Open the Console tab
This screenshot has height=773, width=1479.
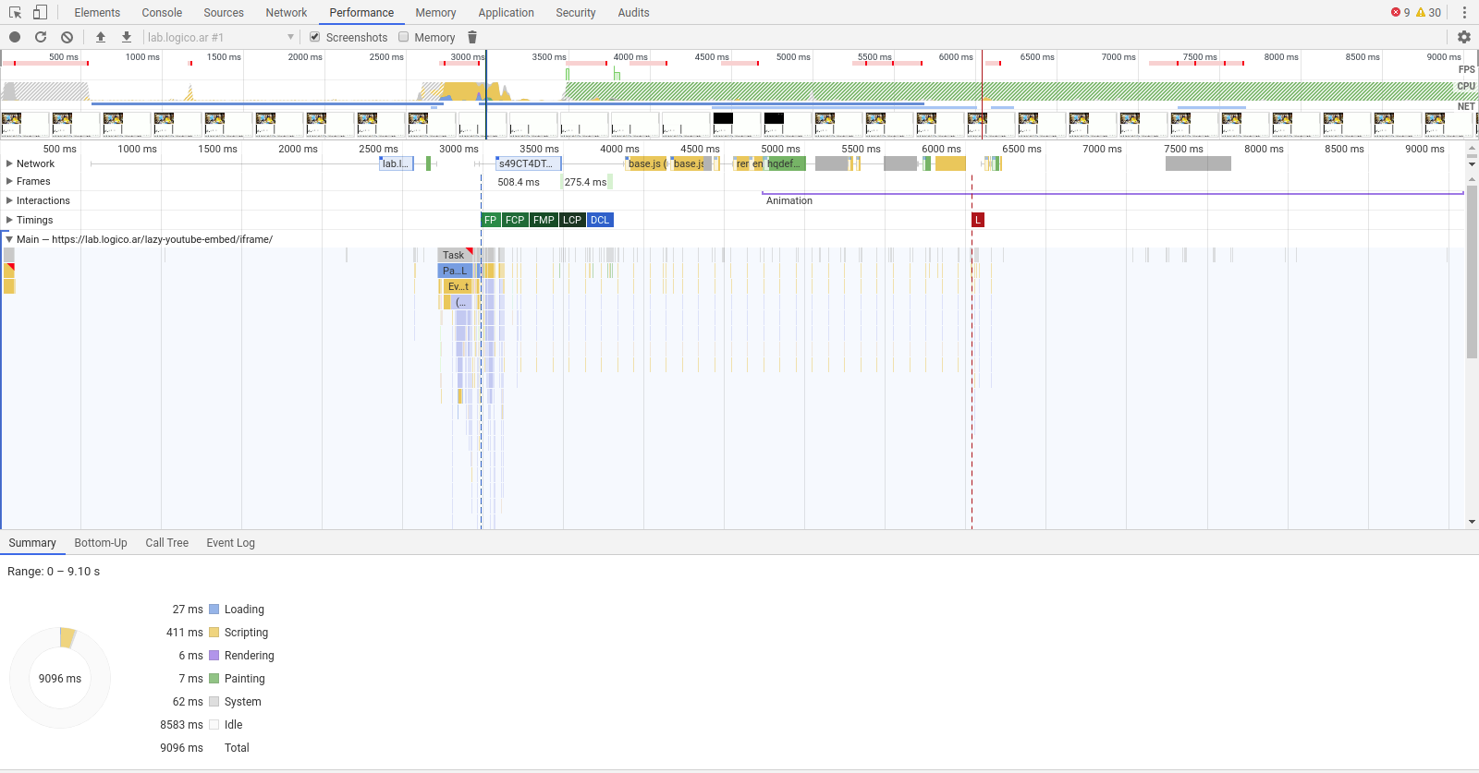[x=162, y=13]
